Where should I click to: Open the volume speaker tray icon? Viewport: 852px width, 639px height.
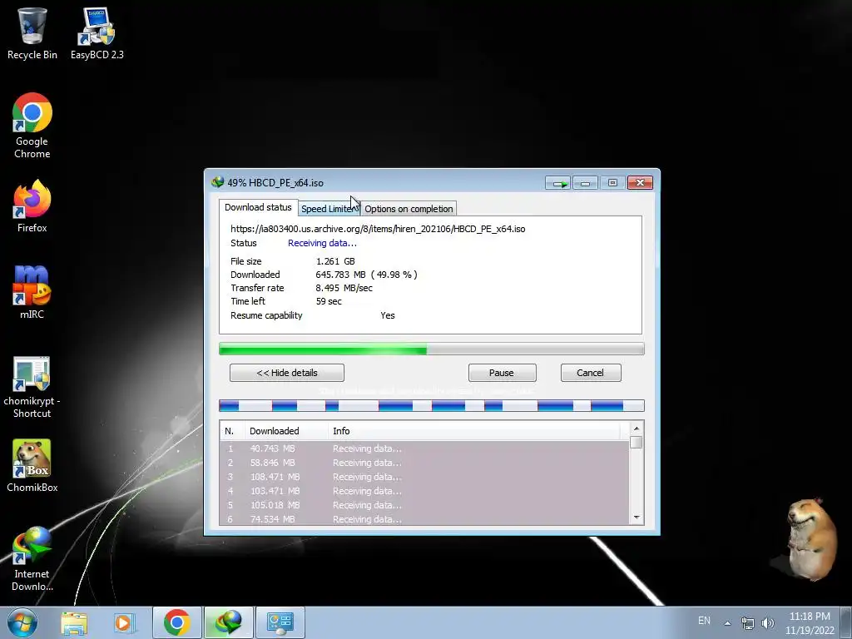pos(767,623)
